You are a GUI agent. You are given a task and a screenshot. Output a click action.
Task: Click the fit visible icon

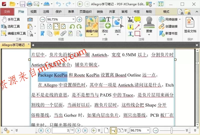pos(63,26)
